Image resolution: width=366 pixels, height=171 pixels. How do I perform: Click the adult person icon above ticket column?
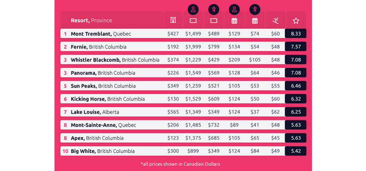pos(193,9)
